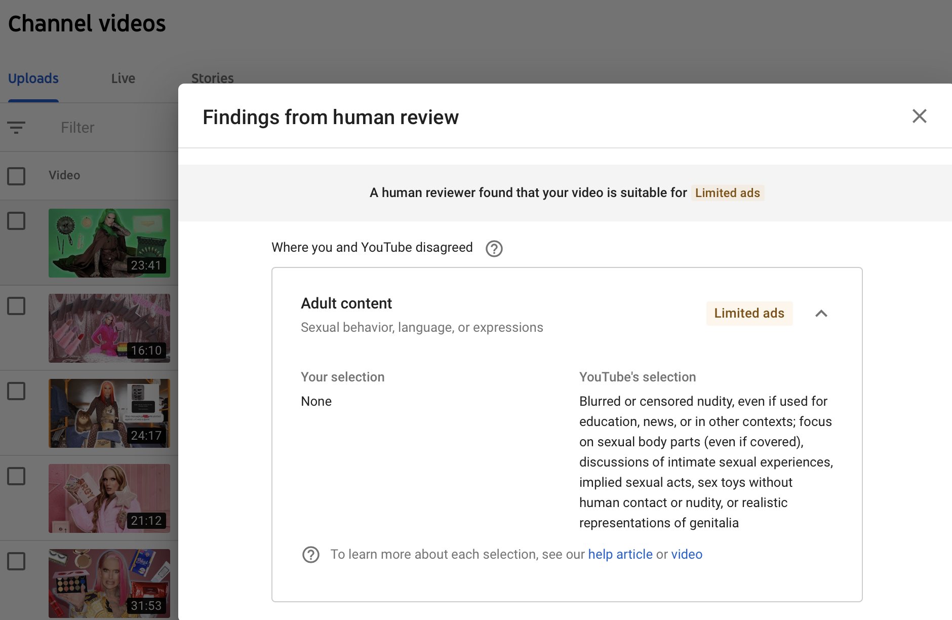This screenshot has height=620, width=952.
Task: Open the 21:12 video thumbnail
Action: (109, 498)
